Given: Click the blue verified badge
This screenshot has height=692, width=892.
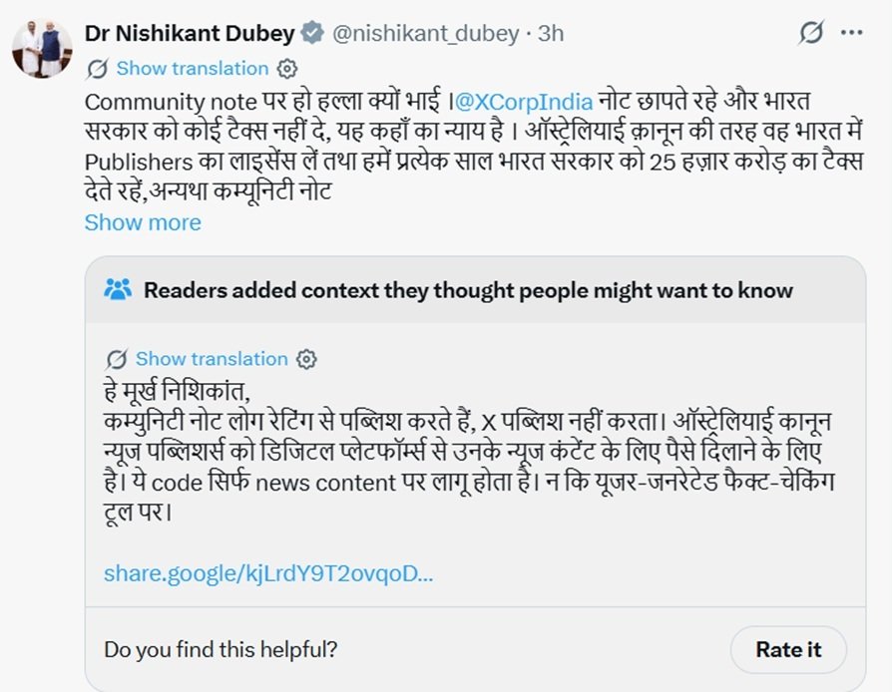Looking at the screenshot, I should pos(312,33).
